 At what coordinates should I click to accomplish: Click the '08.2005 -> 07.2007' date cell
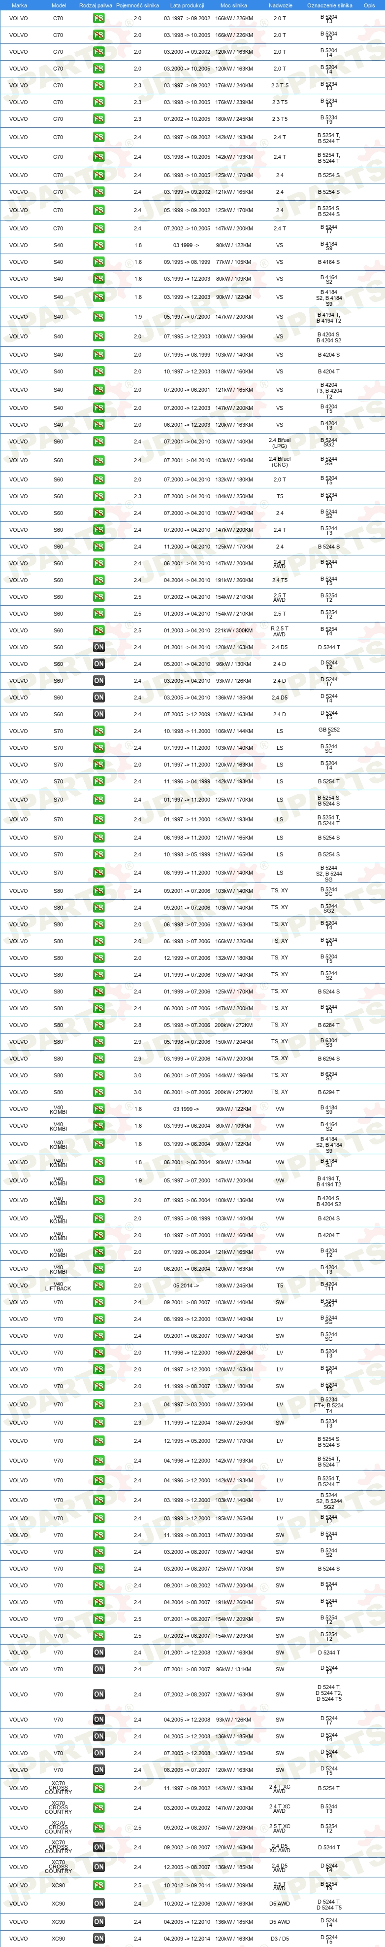[x=187, y=1769]
